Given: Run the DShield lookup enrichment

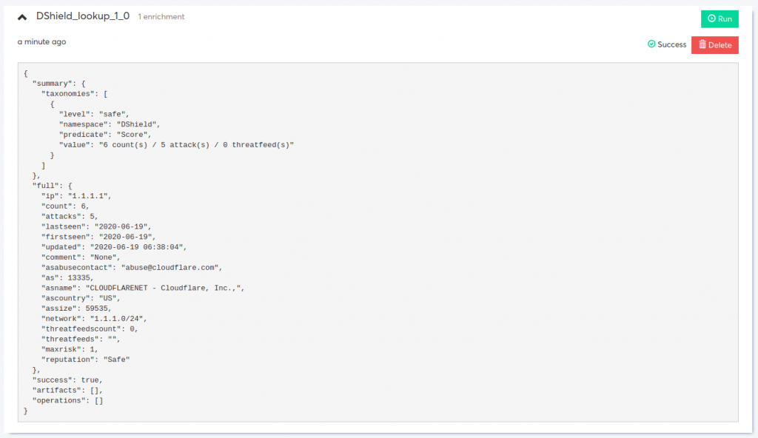Looking at the screenshot, I should coord(720,18).
